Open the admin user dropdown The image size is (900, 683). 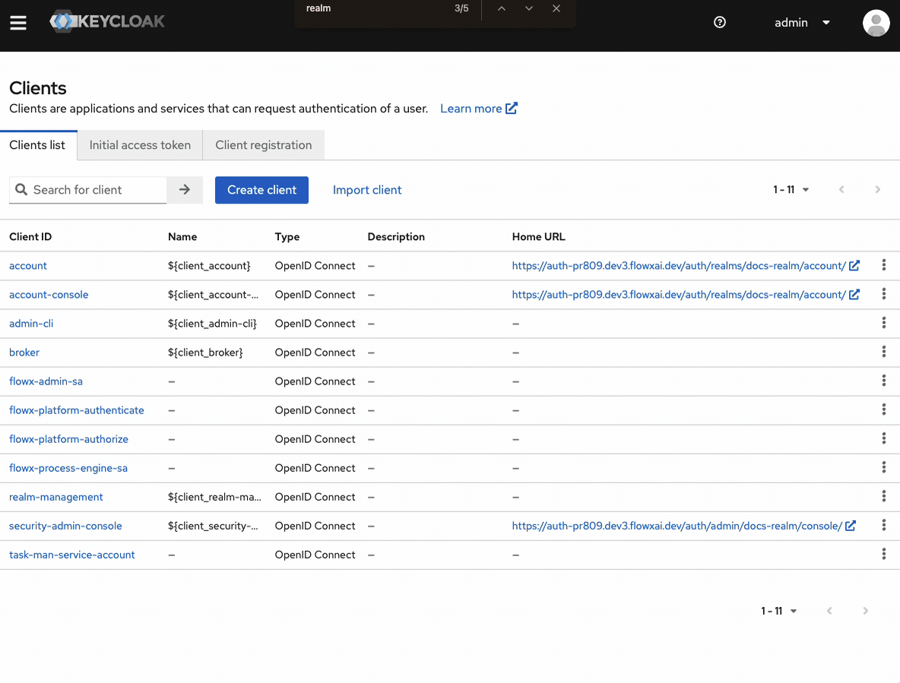(x=802, y=22)
